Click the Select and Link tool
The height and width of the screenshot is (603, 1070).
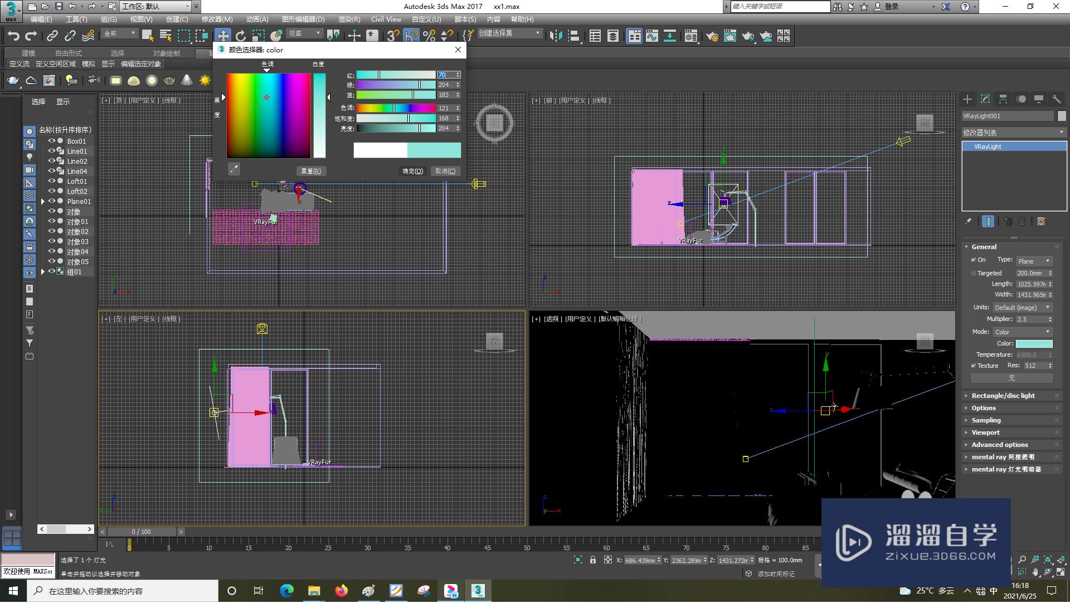coord(52,36)
